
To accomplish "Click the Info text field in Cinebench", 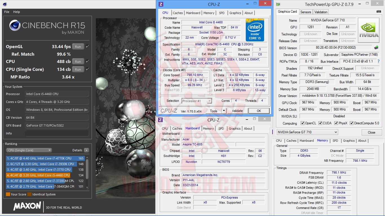I will pyautogui.click(x=57, y=133).
